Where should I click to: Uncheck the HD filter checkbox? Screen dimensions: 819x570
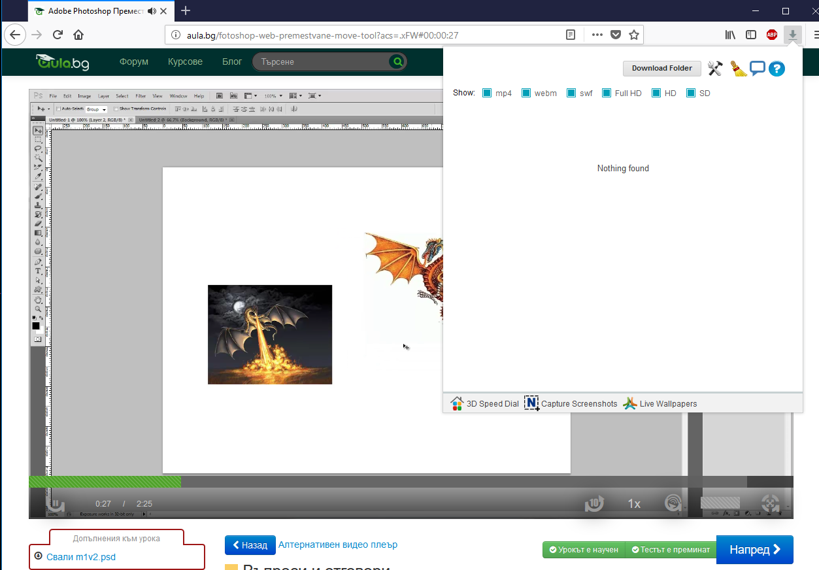[656, 93]
